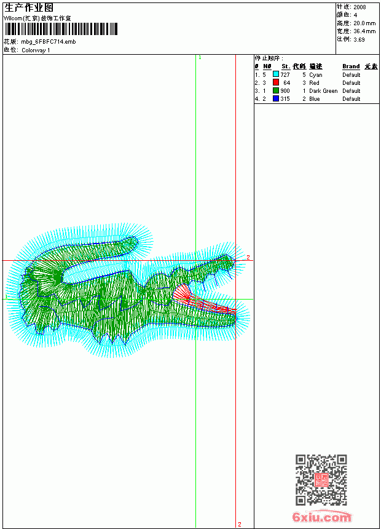This screenshot has width=381, height=529.
Task: Click the St. column header
Action: 286,66
